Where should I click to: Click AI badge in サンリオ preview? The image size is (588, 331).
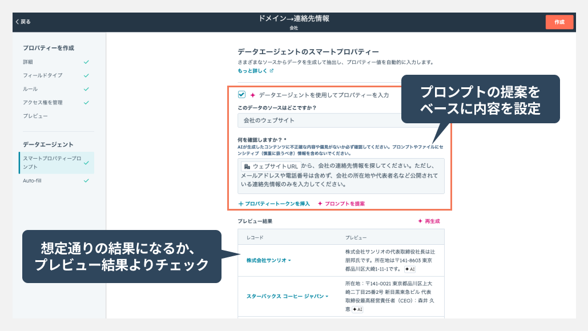pos(409,269)
